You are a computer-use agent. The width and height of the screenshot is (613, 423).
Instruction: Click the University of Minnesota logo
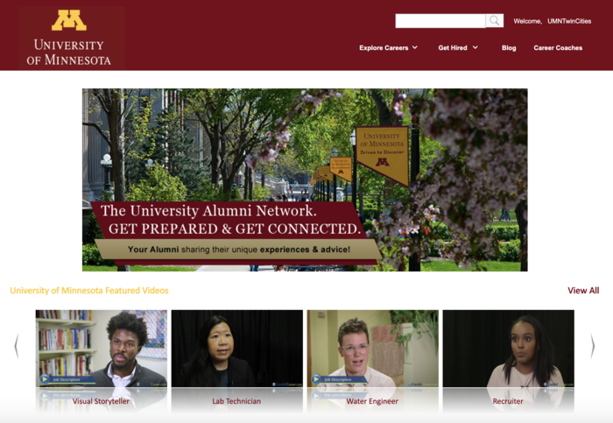[71, 38]
